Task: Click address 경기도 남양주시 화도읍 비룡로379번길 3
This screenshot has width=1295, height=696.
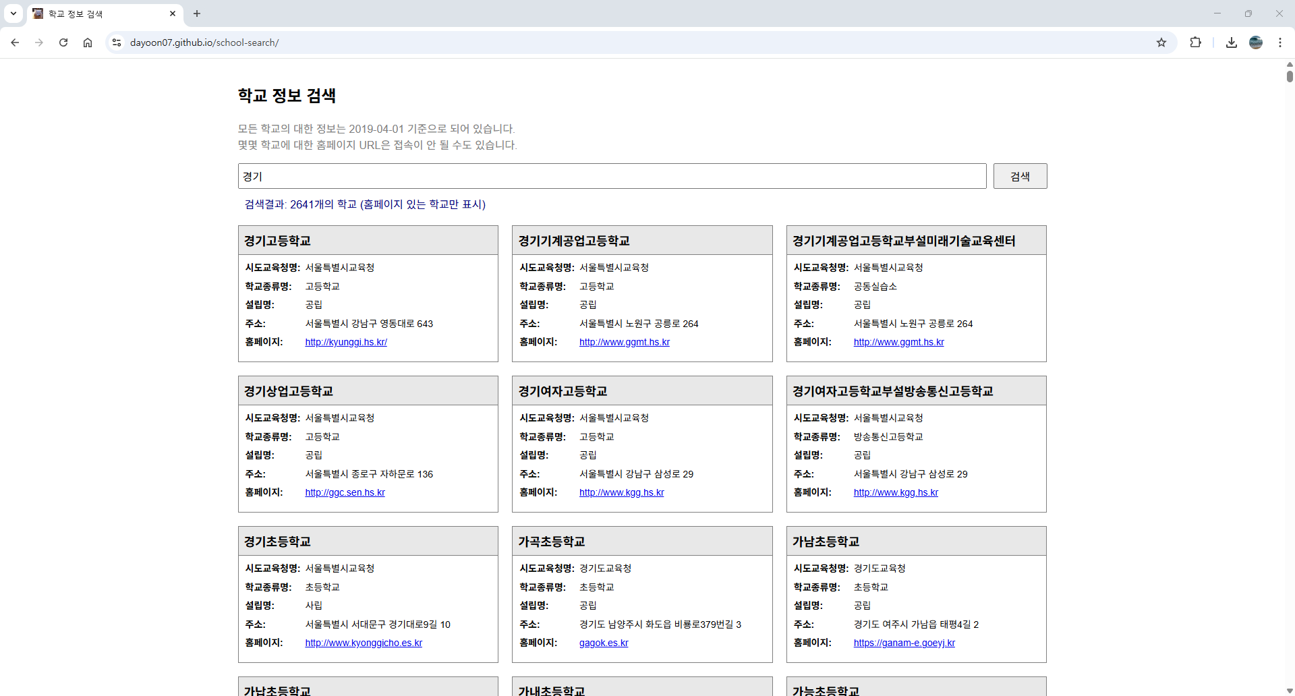Action: [x=660, y=625]
